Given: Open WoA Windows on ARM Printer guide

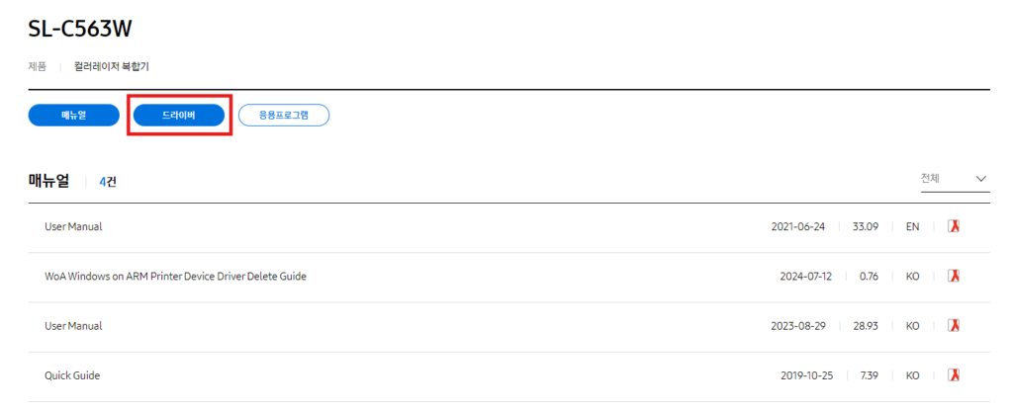Looking at the screenshot, I should pyautogui.click(x=175, y=276).
